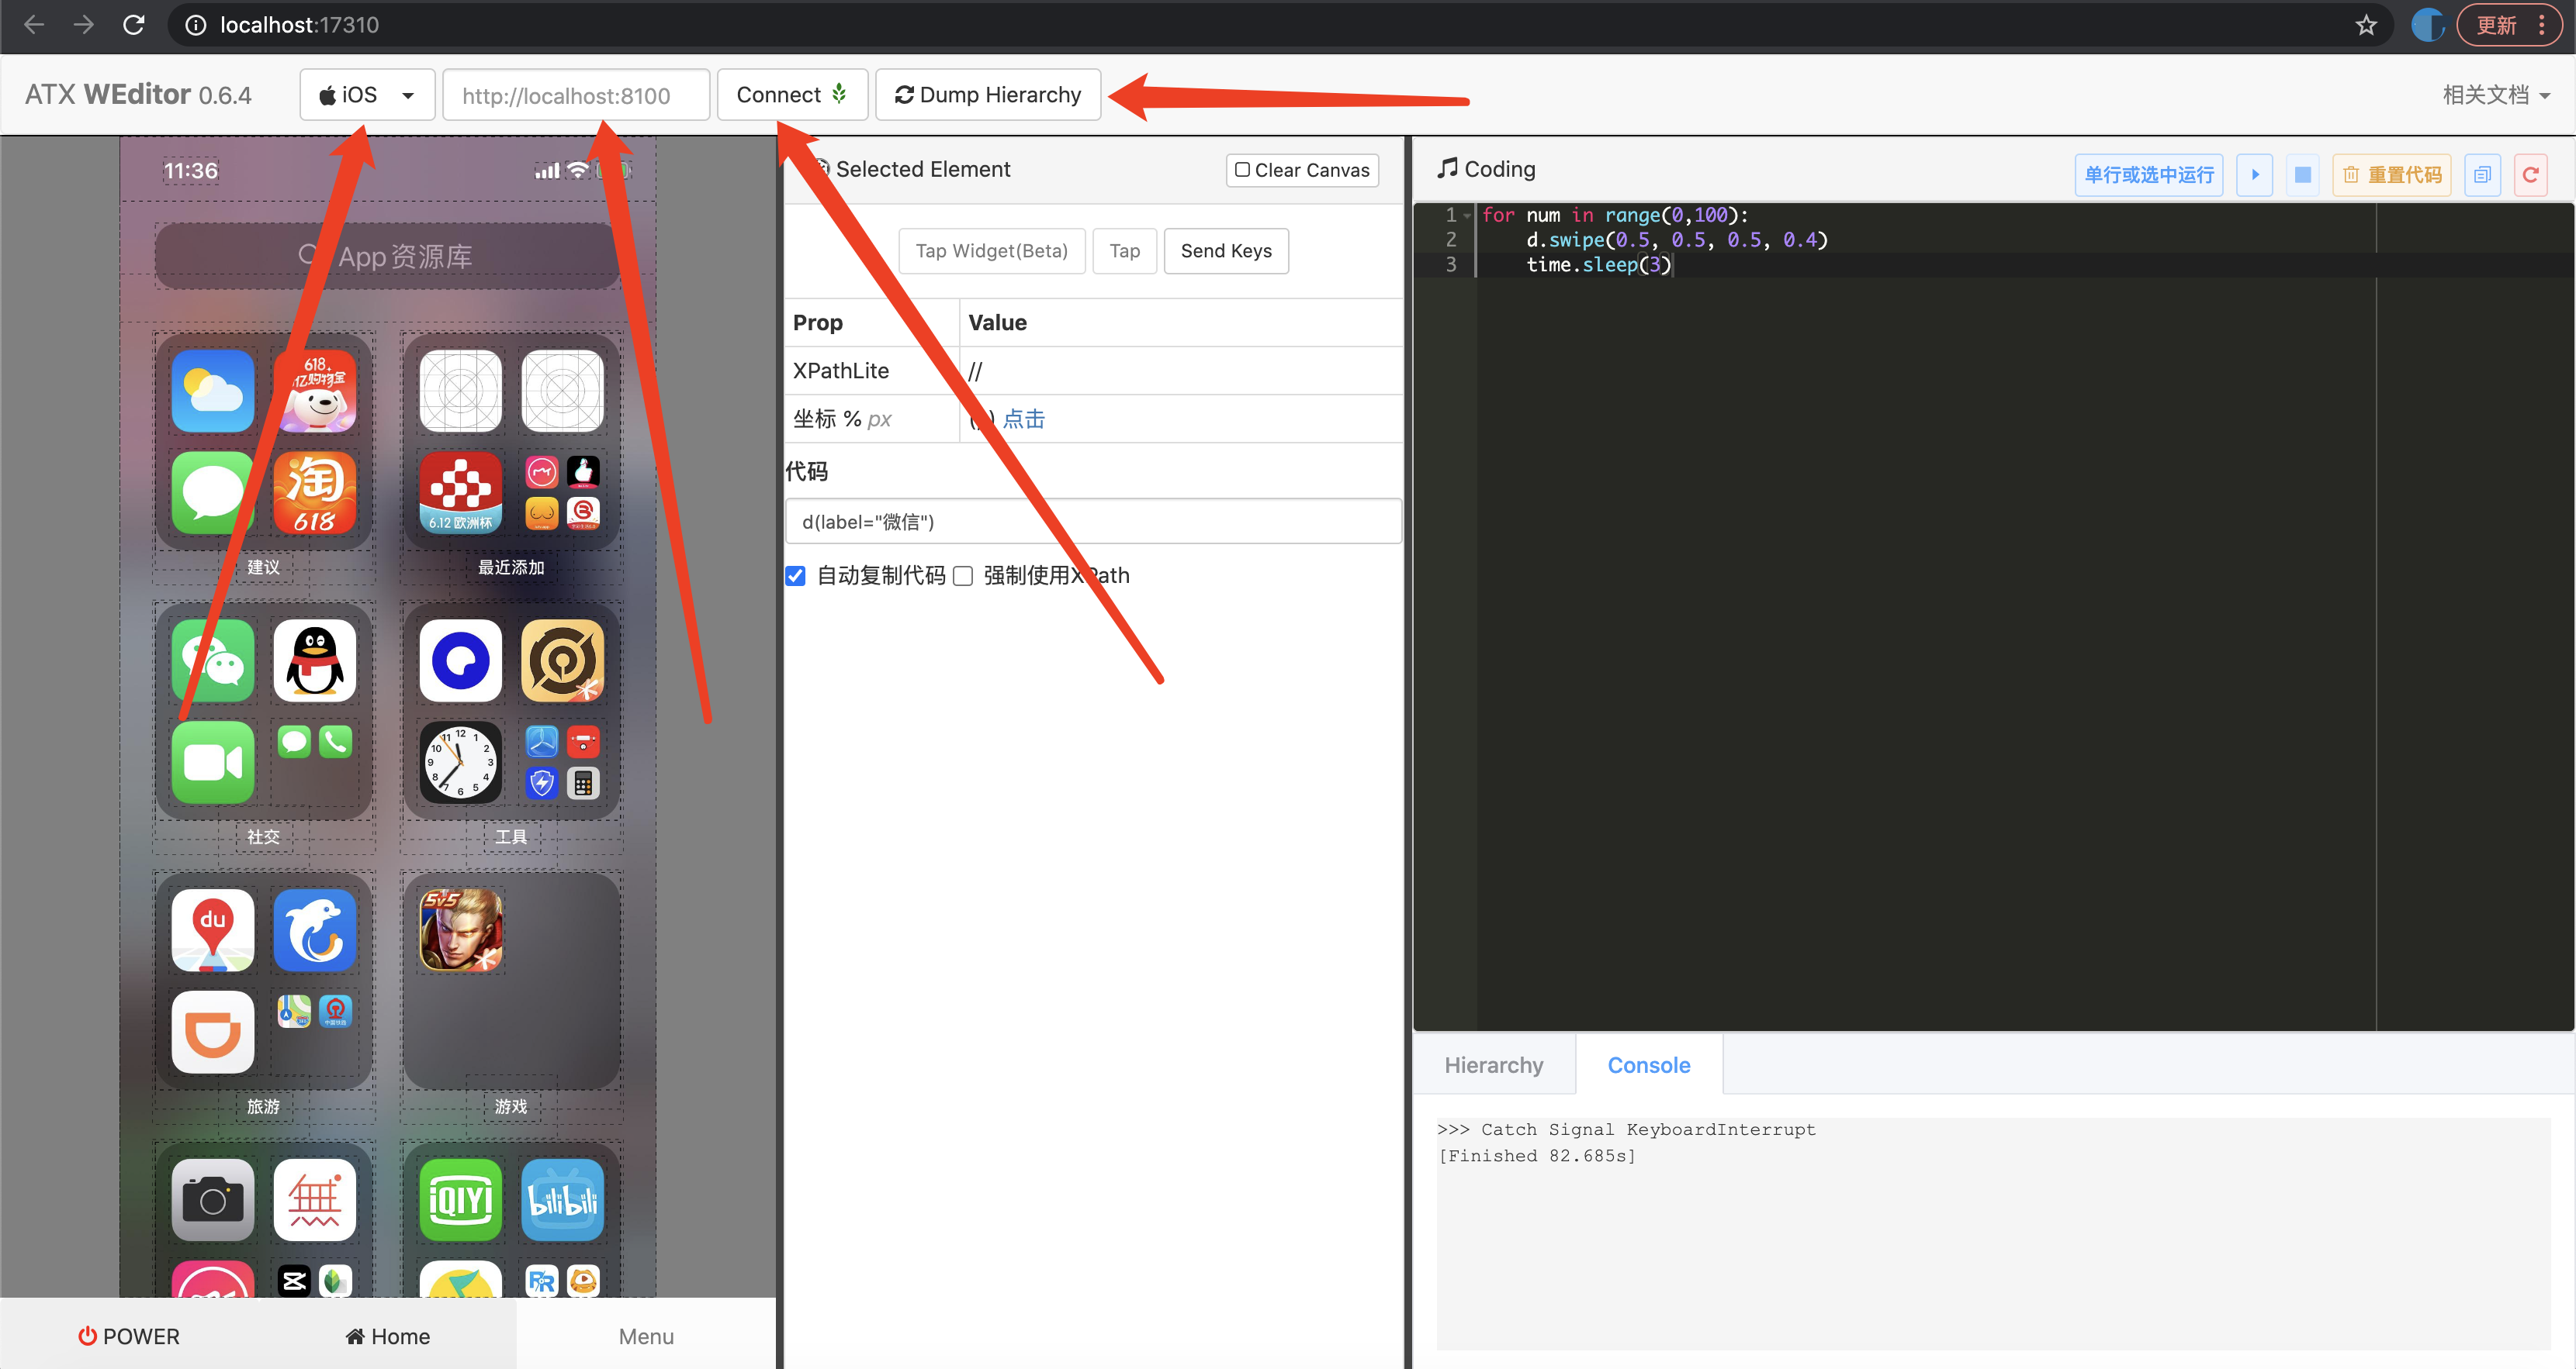Viewport: 2576px width, 1369px height.
Task: Tap the Taobao 618 app icon
Action: (x=314, y=493)
